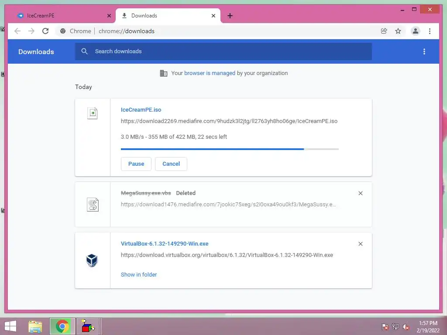
Task: Click the search magnifier icon
Action: click(84, 51)
